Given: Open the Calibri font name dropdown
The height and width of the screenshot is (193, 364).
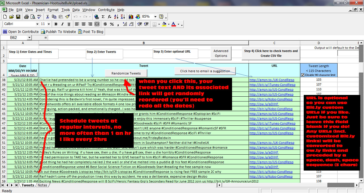Looking at the screenshot, I should click(x=37, y=24).
